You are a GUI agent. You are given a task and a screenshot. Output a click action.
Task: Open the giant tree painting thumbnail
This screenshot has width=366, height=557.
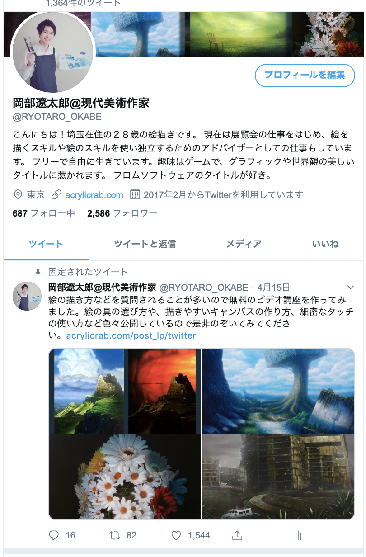[x=278, y=391]
